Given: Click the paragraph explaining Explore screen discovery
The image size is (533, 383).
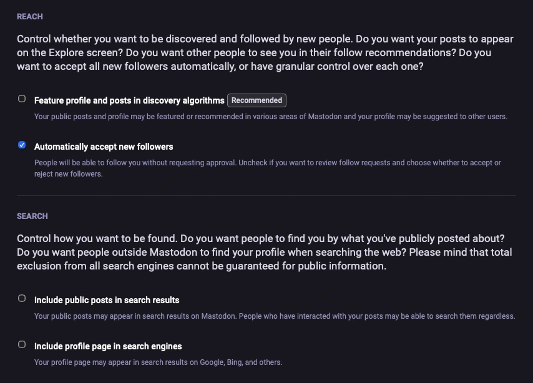Looking at the screenshot, I should pos(265,52).
